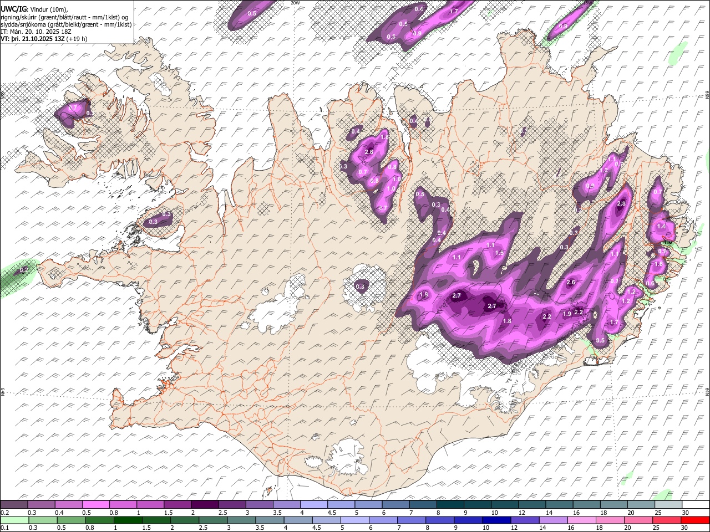Screen dimensions: 710x532
Task: Click the 20W longitude label at the map top
Action: pos(295,3)
